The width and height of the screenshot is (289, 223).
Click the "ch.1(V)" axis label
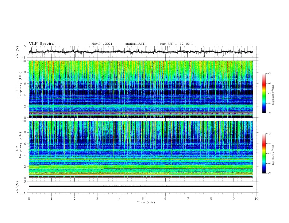click(x=18, y=52)
